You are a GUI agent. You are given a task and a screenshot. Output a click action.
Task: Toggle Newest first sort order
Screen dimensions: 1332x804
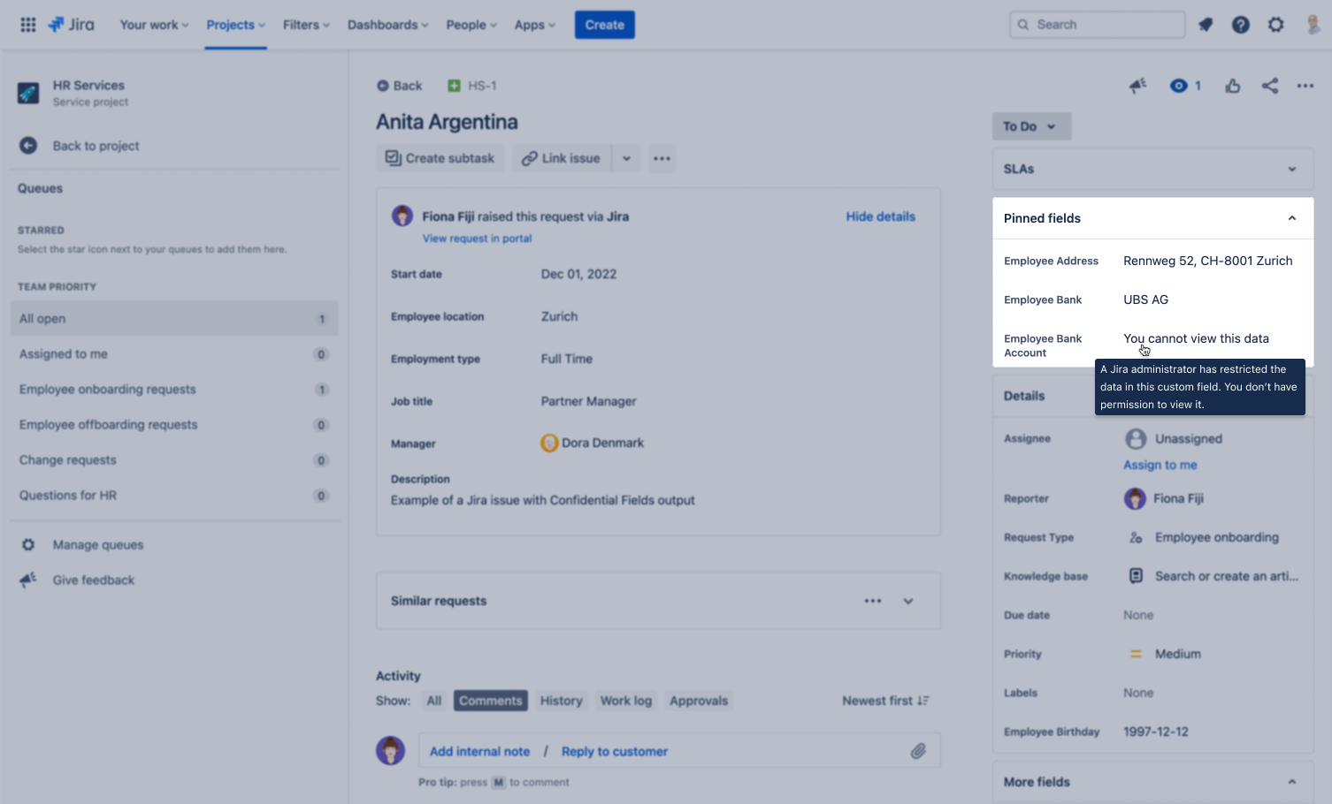[x=884, y=701]
